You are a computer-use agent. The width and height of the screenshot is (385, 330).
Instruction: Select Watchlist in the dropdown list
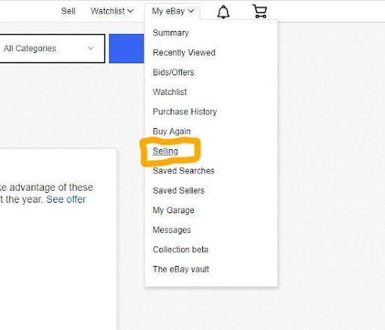coord(170,92)
